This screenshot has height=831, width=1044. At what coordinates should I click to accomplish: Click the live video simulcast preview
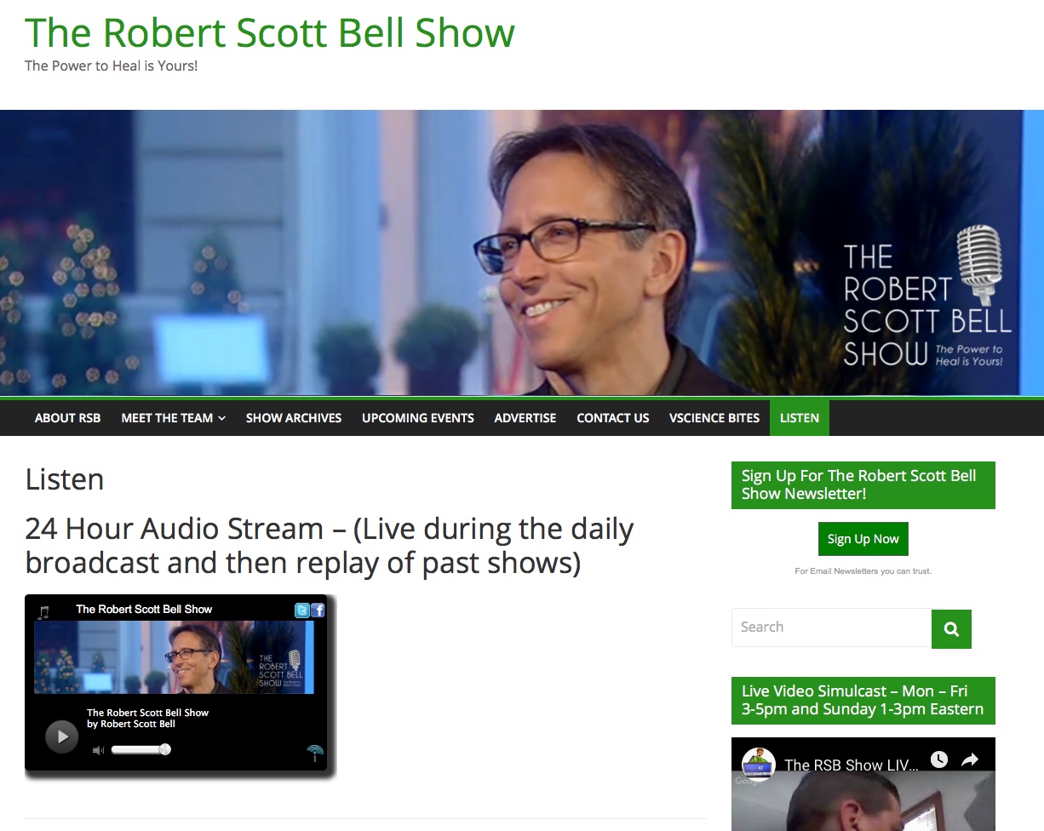click(x=863, y=784)
